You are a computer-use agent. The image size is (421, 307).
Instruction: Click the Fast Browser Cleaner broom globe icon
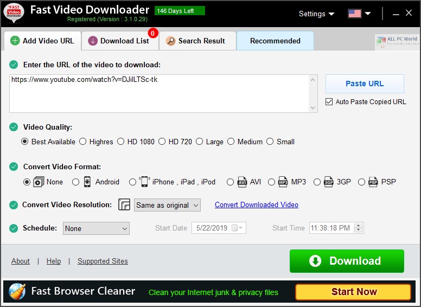(x=17, y=291)
